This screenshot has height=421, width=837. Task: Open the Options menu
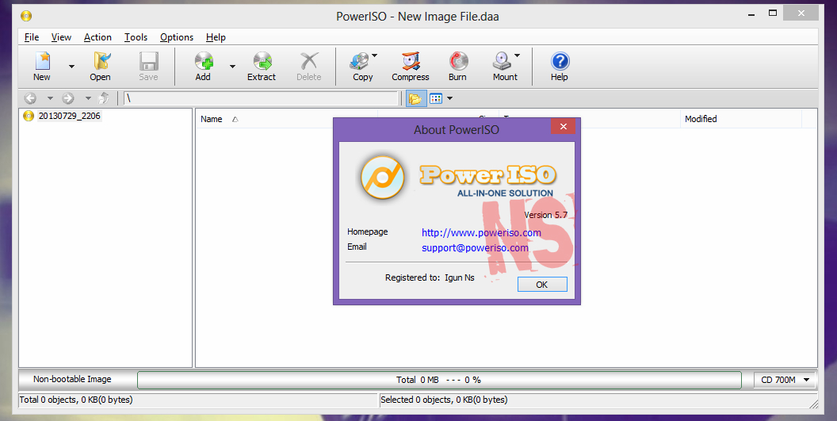point(177,36)
